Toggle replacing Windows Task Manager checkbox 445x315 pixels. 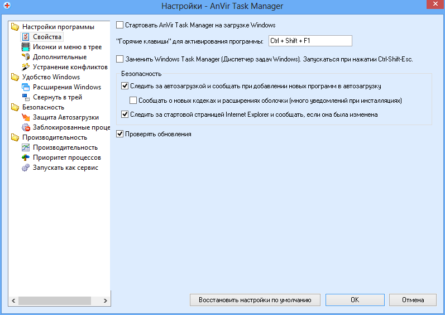[x=119, y=59]
